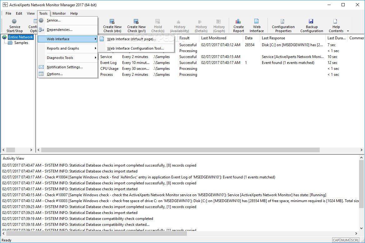Click the tree pane scroll right arrow
Viewport: 365px width, 243px height.
click(31, 150)
